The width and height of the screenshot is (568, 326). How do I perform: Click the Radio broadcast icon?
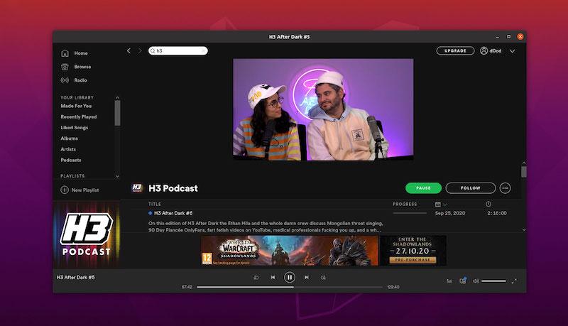[x=65, y=80]
